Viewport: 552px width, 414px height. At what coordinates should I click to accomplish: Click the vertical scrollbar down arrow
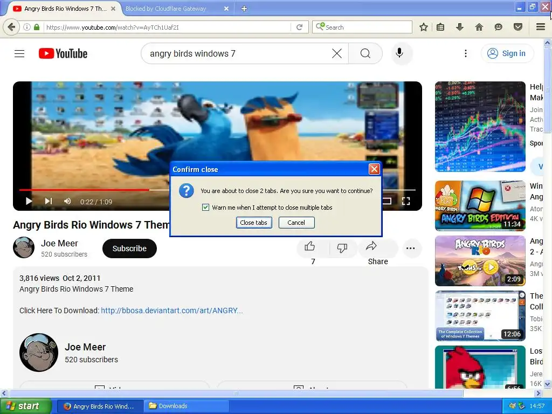click(x=548, y=384)
